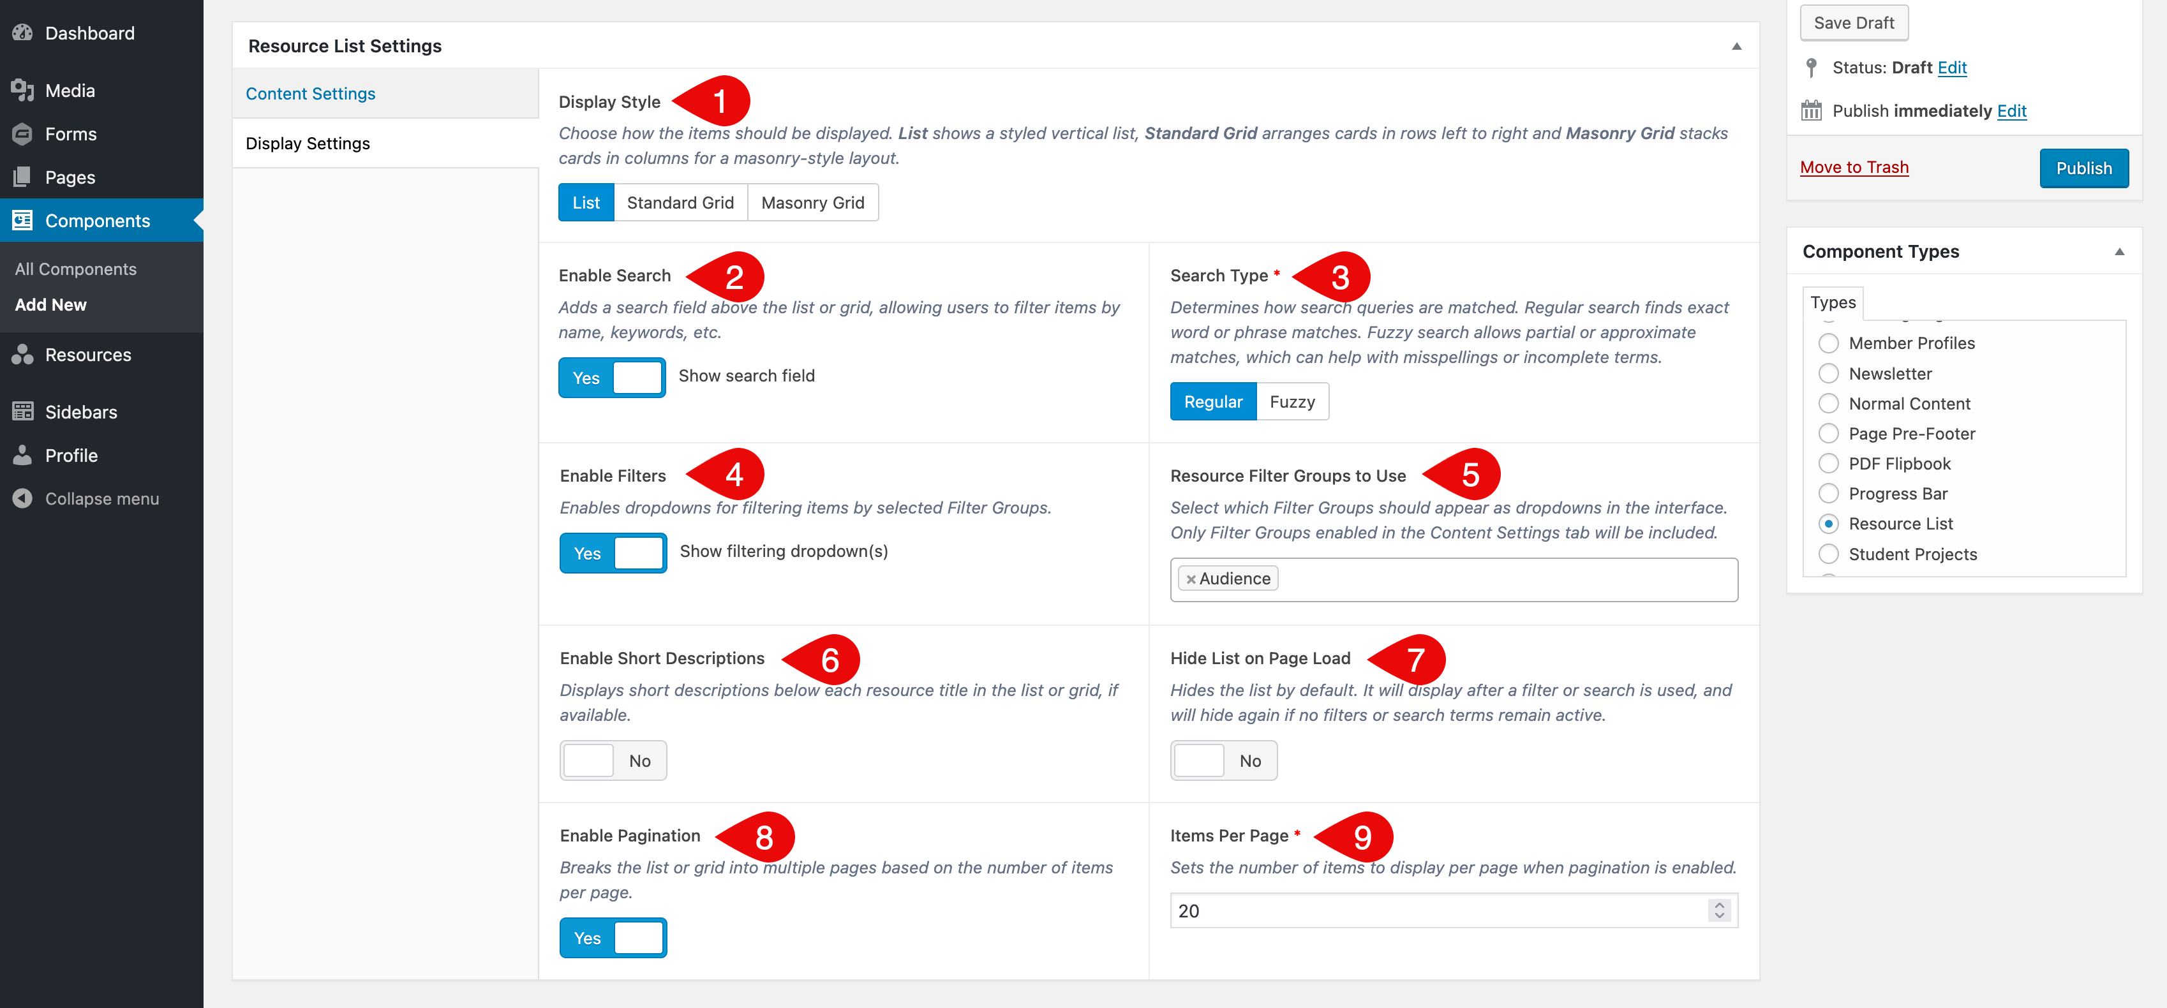The image size is (2167, 1008).
Task: Click the Forms sidebar icon
Action: point(23,134)
